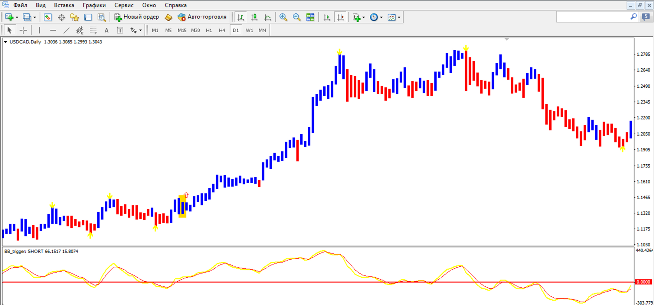Open the Вид menu

coord(41,5)
